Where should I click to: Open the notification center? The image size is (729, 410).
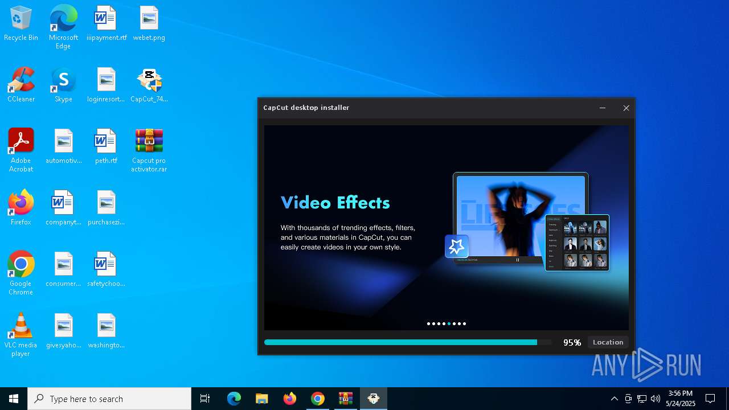point(710,399)
